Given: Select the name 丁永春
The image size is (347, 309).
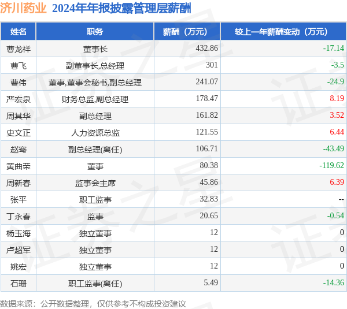Looking at the screenshot, I should coord(19,217).
